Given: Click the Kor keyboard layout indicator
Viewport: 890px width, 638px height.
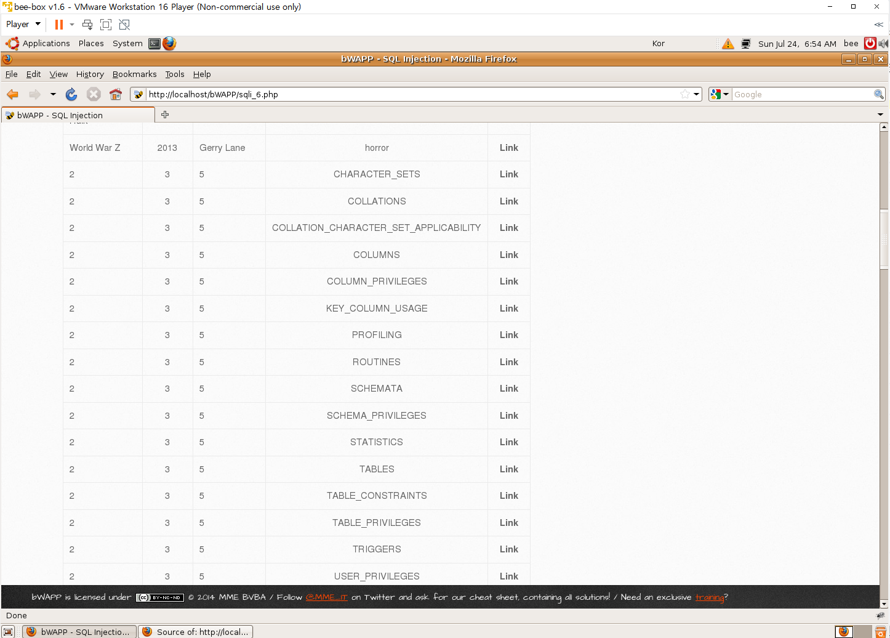Looking at the screenshot, I should (659, 44).
